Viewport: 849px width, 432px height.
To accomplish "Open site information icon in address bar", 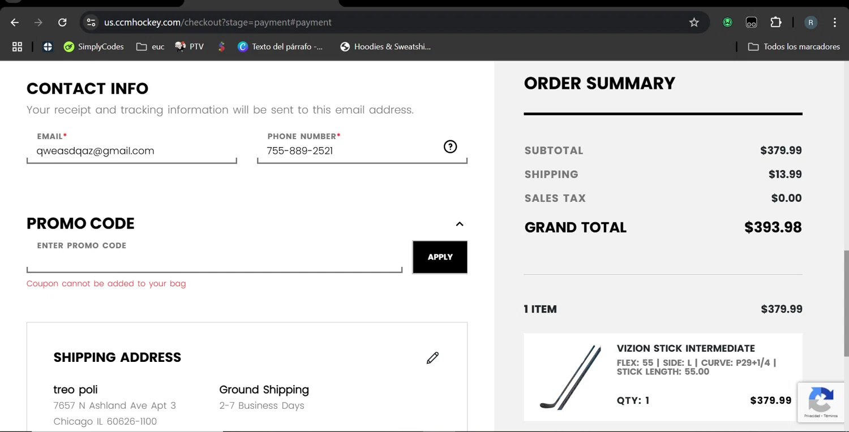I will [91, 23].
